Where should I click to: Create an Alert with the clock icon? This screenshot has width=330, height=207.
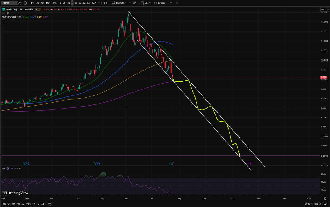point(146,3)
